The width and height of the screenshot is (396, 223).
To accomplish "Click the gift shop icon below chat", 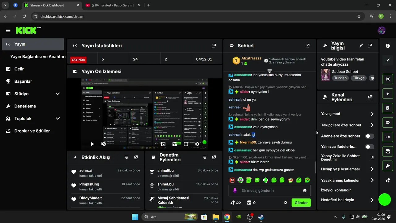I will coord(249,203).
